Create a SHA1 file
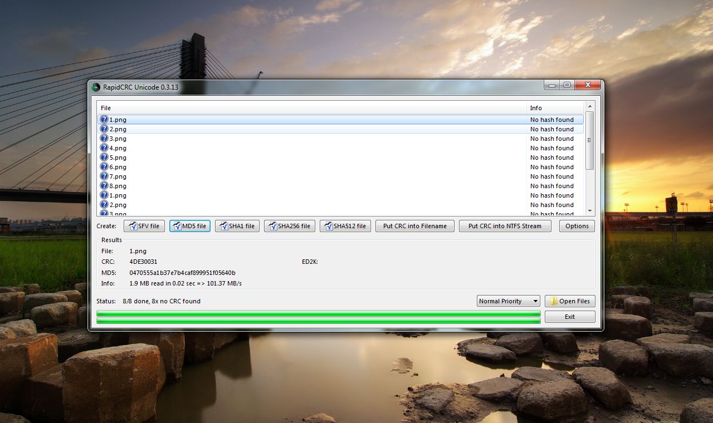This screenshot has height=423, width=713. 237,226
